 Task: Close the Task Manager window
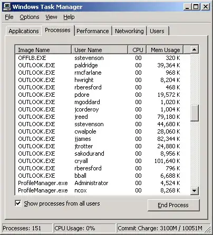point(205,7)
